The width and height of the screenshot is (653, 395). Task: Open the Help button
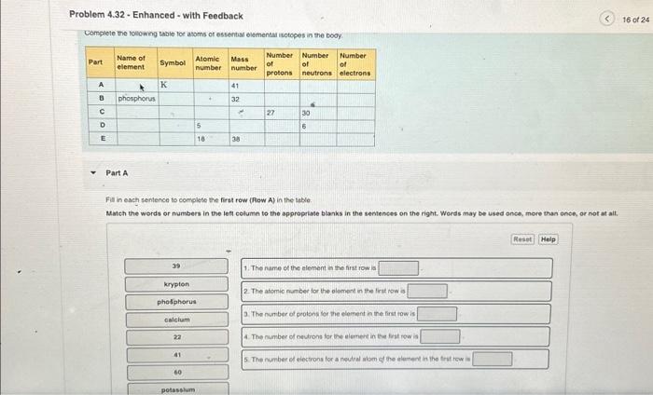549,239
